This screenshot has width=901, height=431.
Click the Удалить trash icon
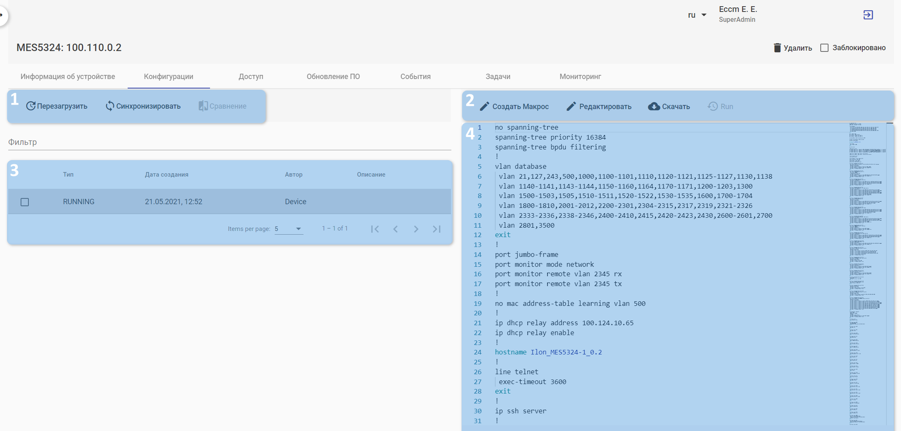click(x=777, y=48)
